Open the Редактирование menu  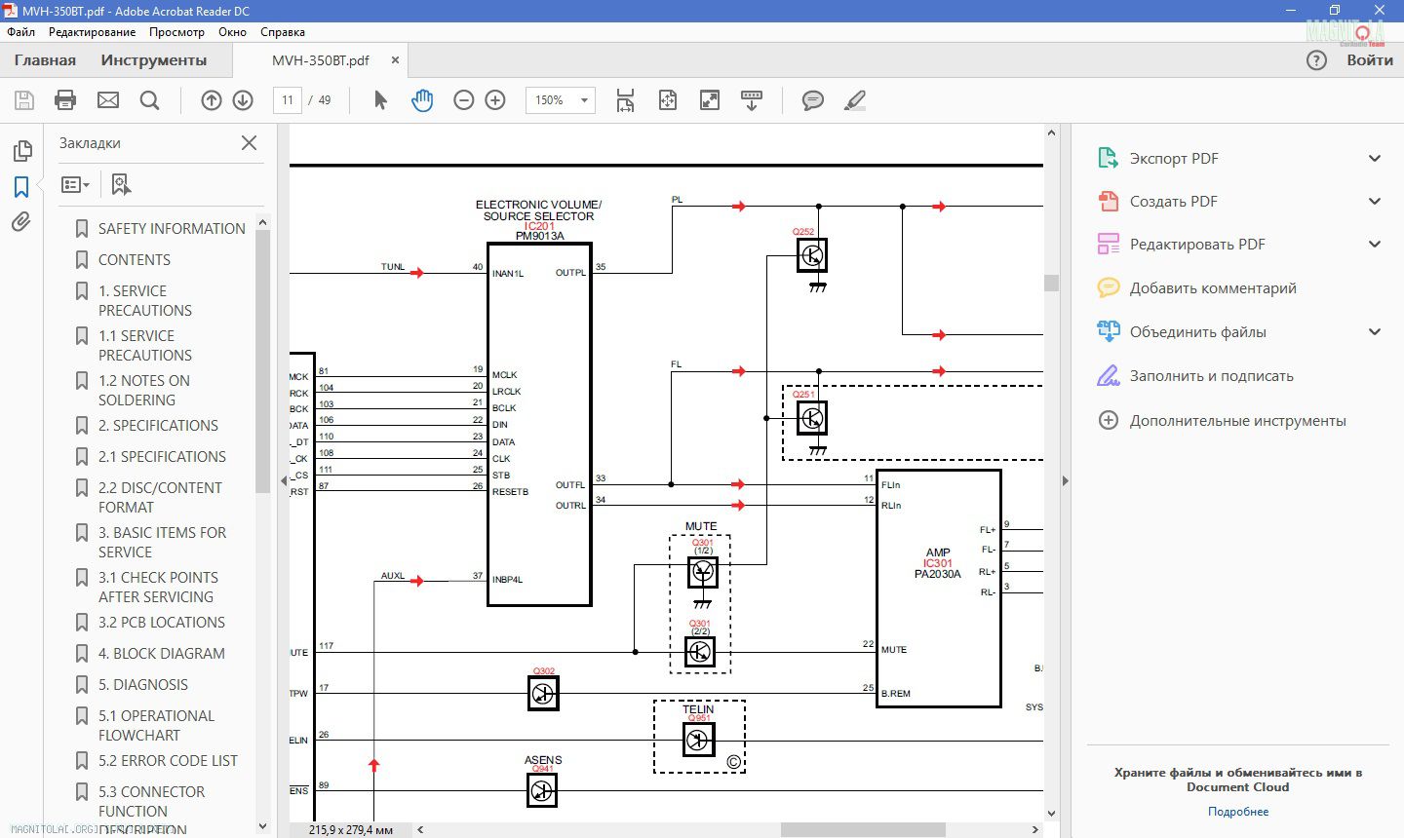pyautogui.click(x=92, y=32)
